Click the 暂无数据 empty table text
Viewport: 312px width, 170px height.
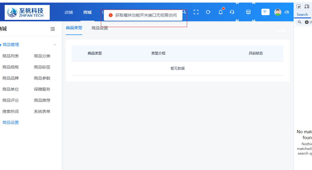coord(177,68)
